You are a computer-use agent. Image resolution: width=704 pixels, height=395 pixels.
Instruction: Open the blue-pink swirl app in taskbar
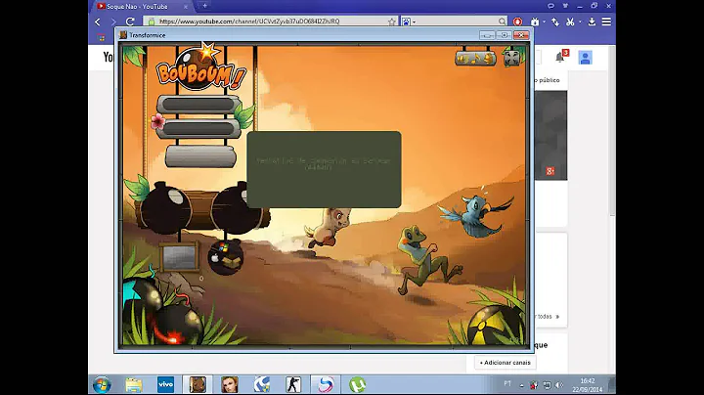pyautogui.click(x=326, y=384)
